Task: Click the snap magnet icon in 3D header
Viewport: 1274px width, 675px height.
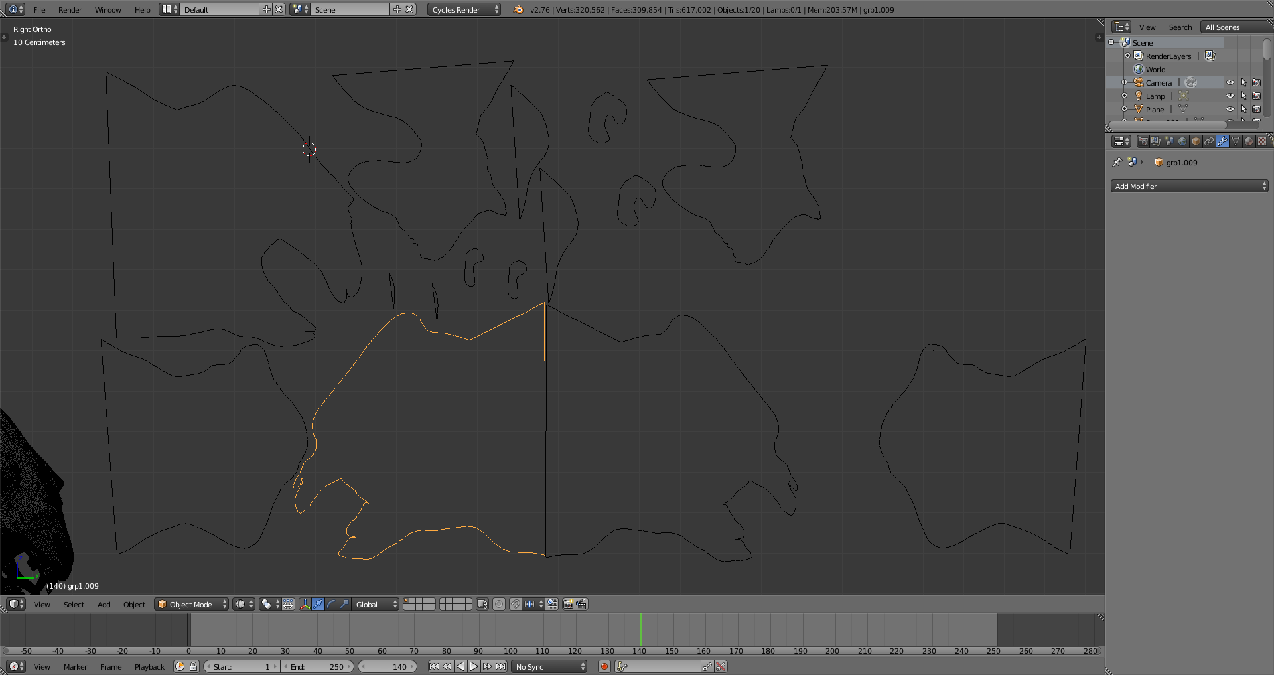Action: click(x=515, y=604)
